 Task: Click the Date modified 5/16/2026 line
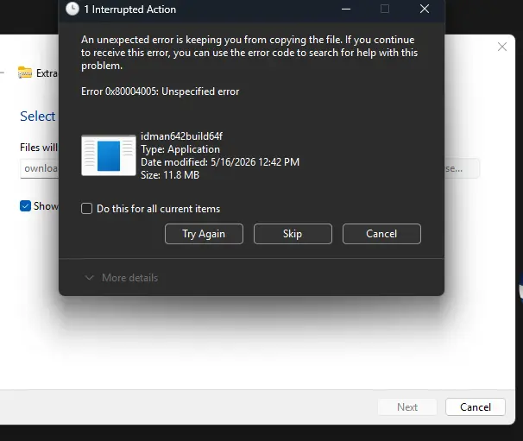pyautogui.click(x=220, y=162)
